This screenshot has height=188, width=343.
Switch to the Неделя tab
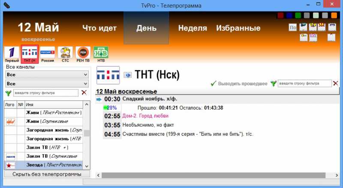193,28
